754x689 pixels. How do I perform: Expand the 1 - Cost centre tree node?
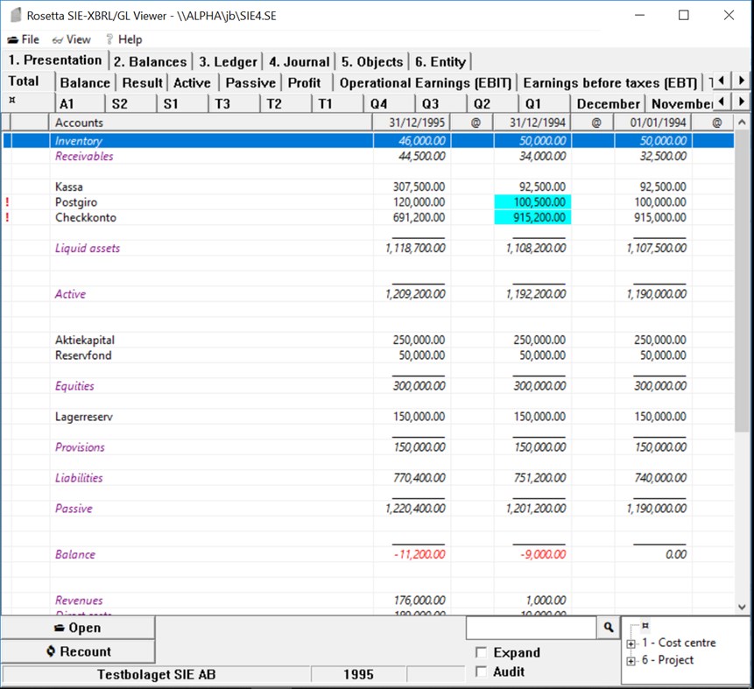[631, 644]
